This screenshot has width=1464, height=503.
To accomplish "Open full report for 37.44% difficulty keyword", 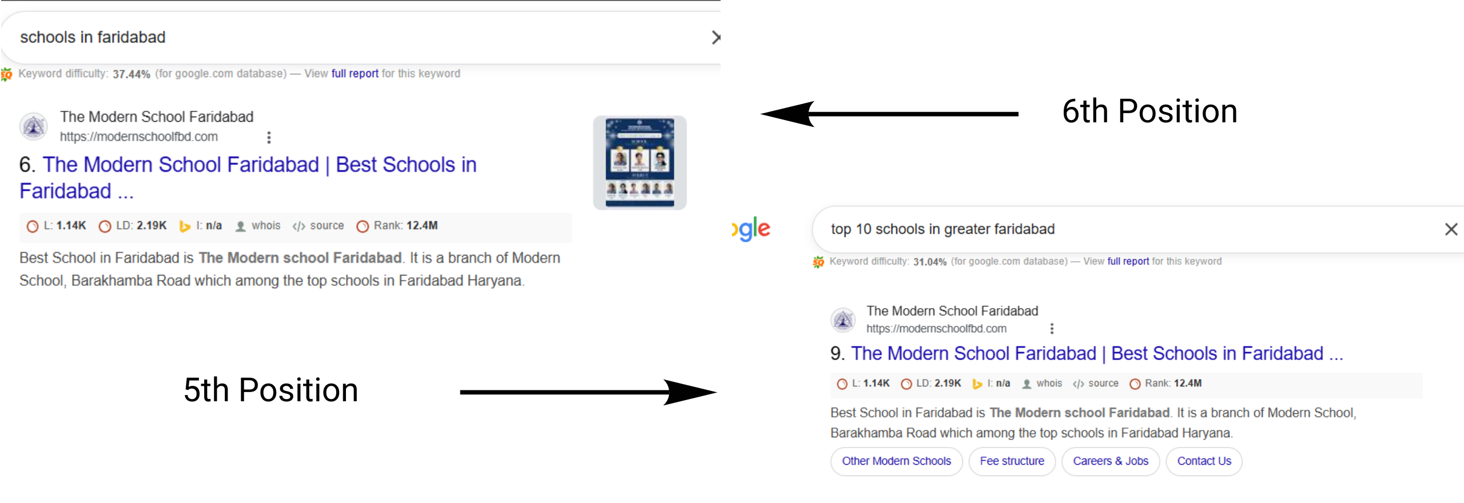I will pyautogui.click(x=355, y=74).
